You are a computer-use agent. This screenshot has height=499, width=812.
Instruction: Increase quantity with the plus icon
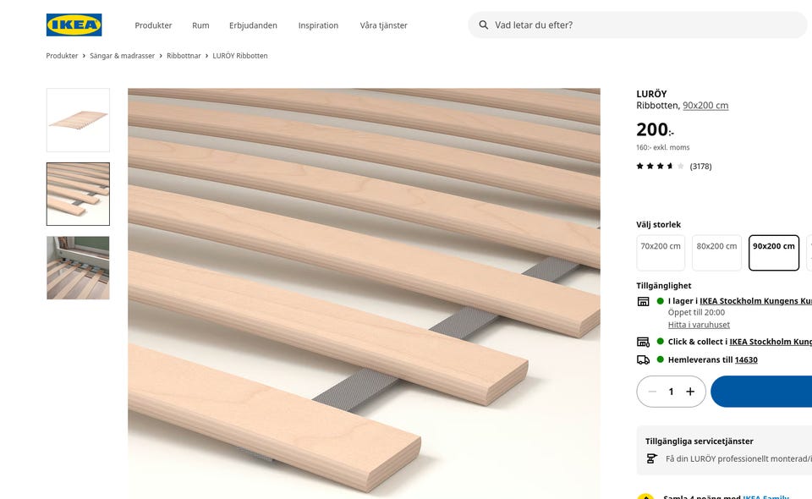click(690, 392)
